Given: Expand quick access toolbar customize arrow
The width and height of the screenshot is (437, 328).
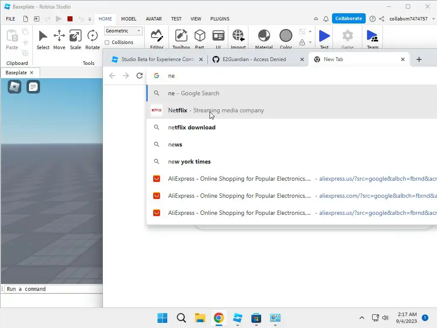Looking at the screenshot, I should pos(90,19).
